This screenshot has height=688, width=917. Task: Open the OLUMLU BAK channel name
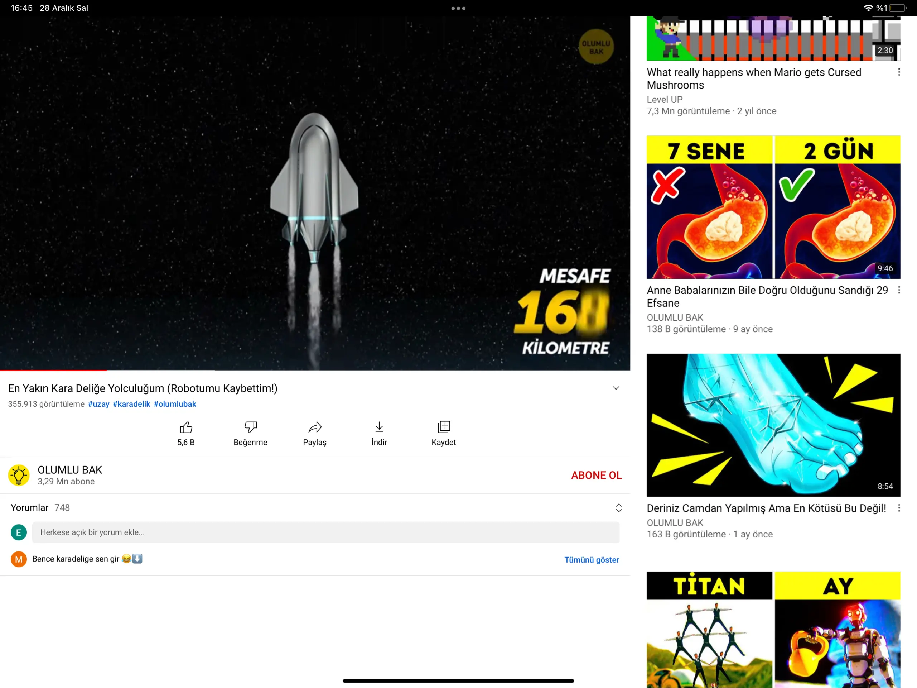tap(70, 470)
